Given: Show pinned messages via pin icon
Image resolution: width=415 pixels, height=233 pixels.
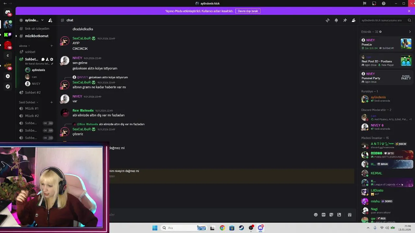Looking at the screenshot, I should (x=345, y=20).
